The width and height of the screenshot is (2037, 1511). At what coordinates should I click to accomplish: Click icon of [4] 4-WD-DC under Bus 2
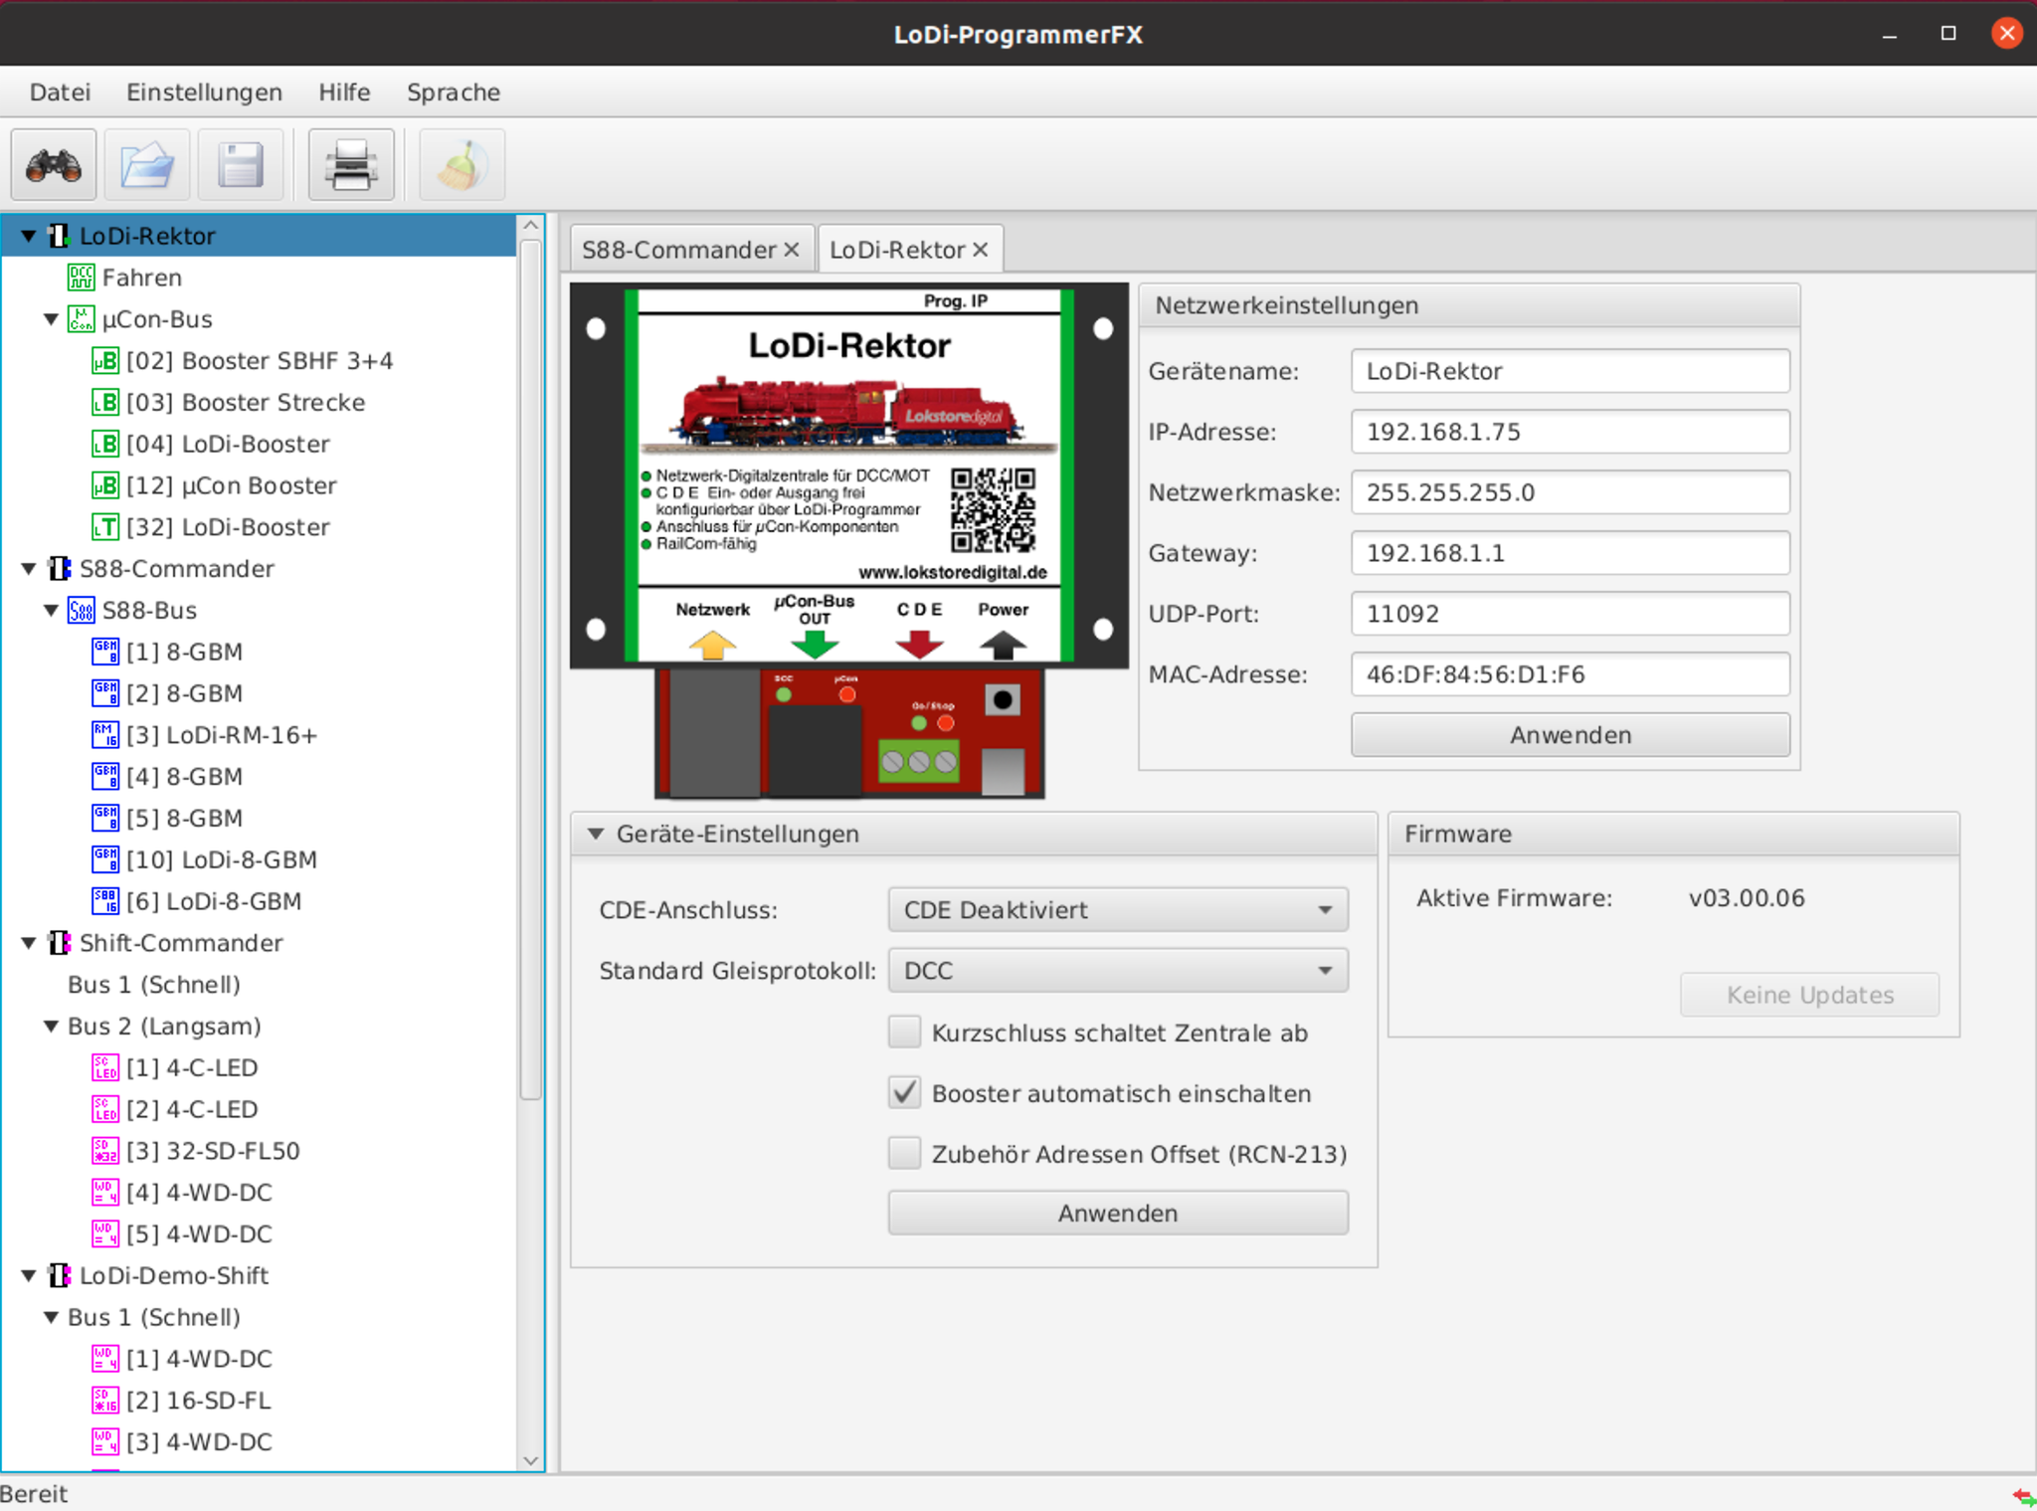[x=105, y=1193]
